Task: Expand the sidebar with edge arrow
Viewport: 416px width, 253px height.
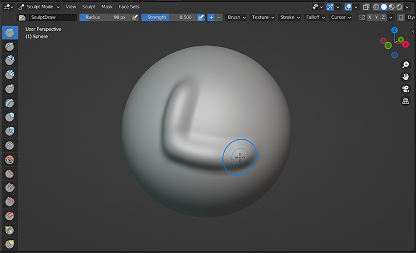Action: click(413, 31)
